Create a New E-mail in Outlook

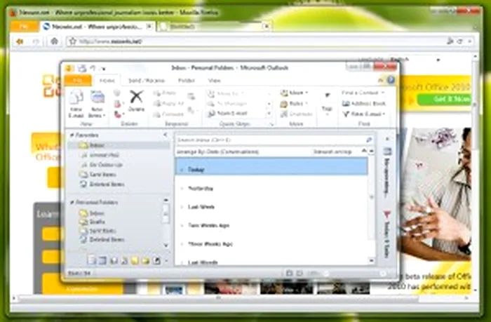click(76, 104)
